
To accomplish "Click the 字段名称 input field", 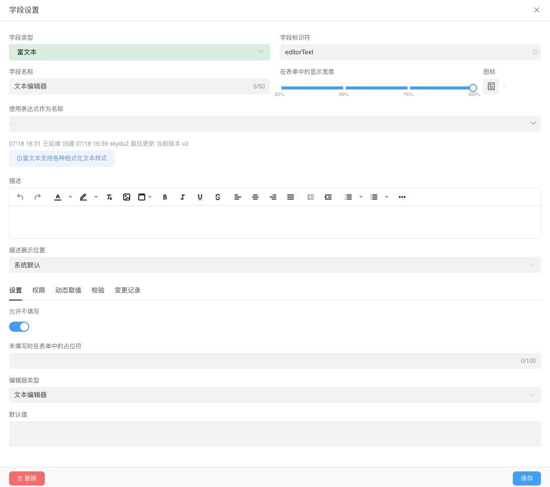I will [x=131, y=86].
